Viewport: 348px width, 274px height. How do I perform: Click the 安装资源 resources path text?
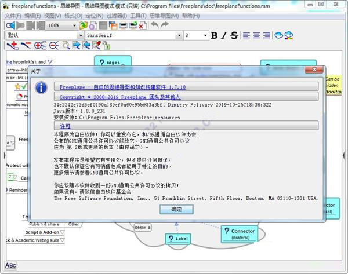(x=117, y=118)
